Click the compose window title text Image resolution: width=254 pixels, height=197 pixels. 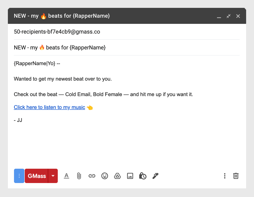pyautogui.click(x=62, y=16)
